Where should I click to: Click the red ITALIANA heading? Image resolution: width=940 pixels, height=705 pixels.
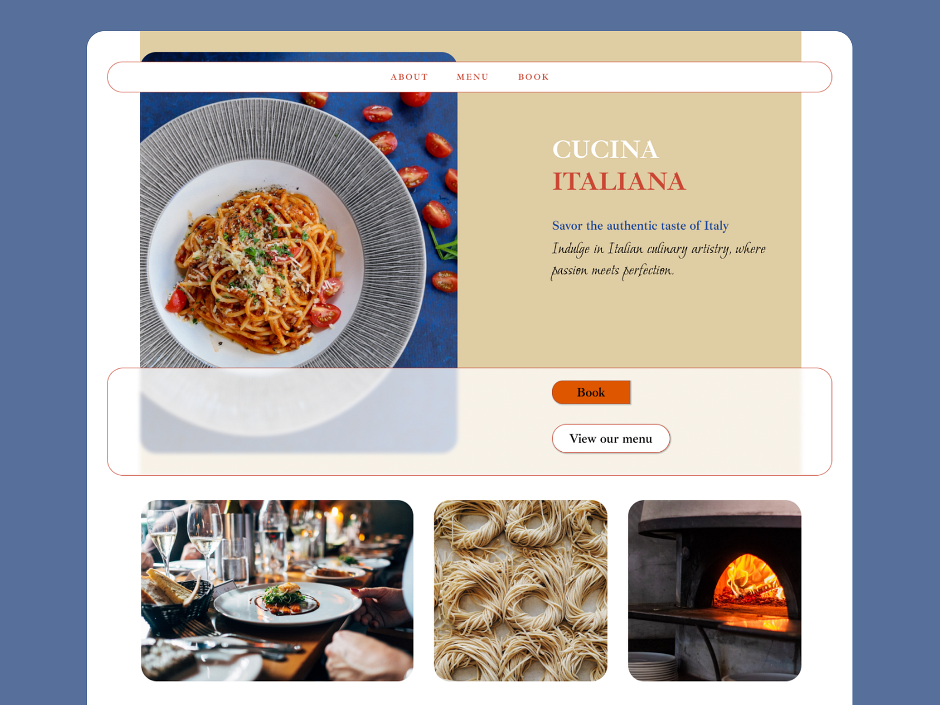[619, 181]
